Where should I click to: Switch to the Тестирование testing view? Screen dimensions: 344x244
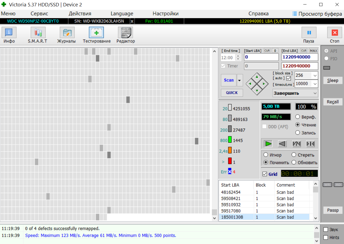(97, 35)
